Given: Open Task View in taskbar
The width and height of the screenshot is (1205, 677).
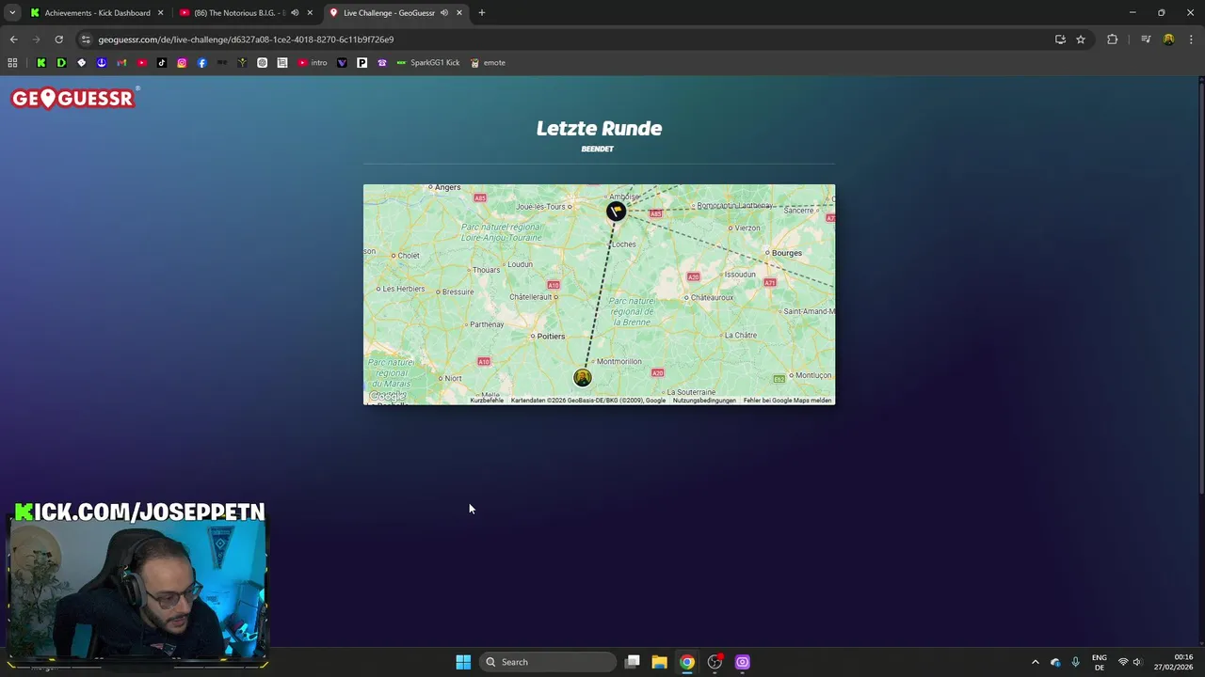Looking at the screenshot, I should [x=633, y=662].
